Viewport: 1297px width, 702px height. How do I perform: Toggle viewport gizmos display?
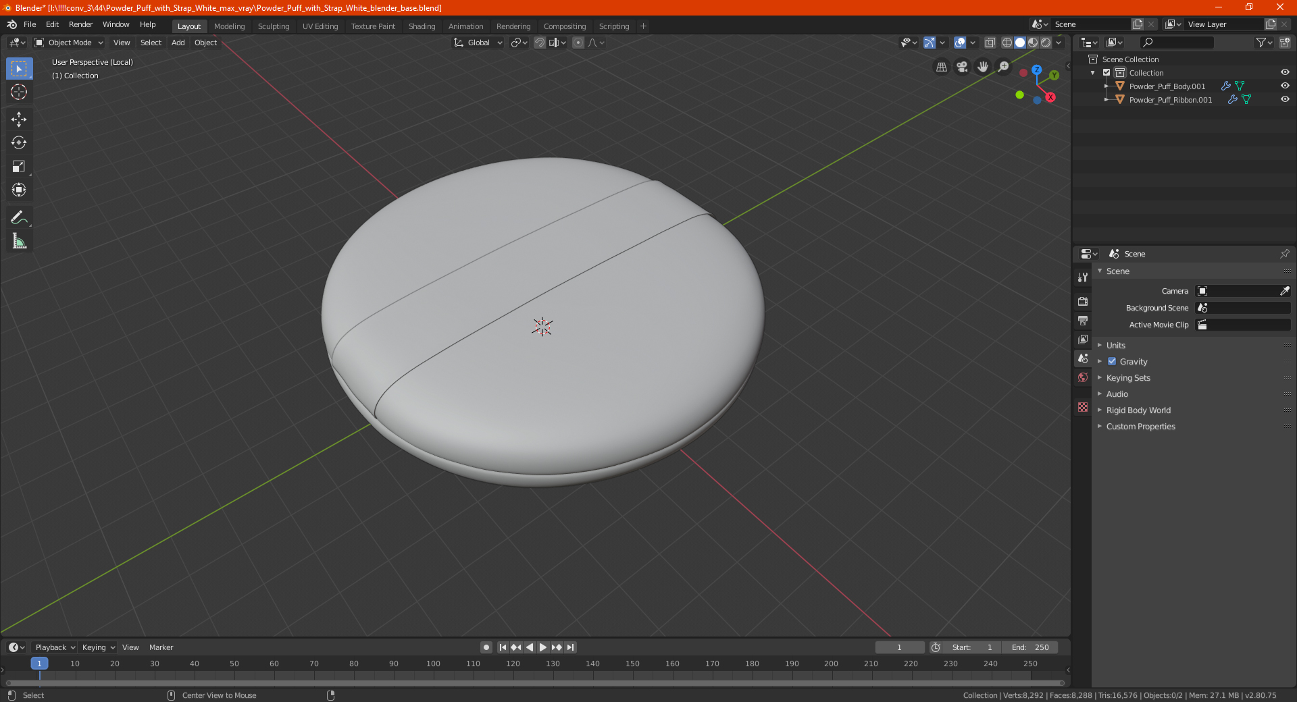pyautogui.click(x=930, y=43)
